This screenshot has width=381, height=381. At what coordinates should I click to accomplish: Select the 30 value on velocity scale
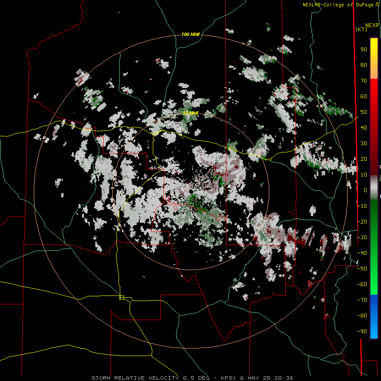364,144
